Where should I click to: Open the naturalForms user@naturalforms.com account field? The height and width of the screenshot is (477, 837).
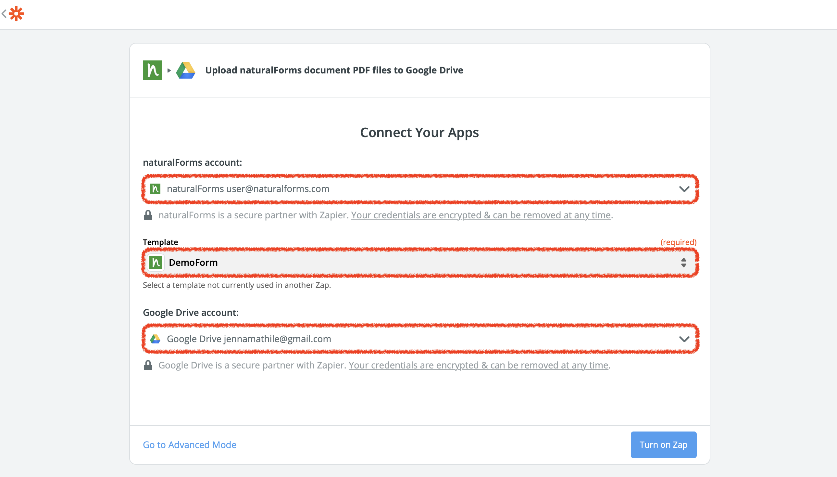420,189
